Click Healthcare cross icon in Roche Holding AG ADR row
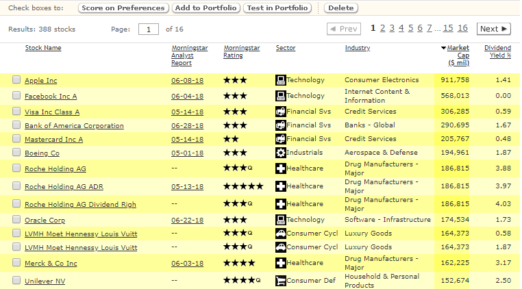Viewport: 522px width, 289px height. click(x=281, y=186)
